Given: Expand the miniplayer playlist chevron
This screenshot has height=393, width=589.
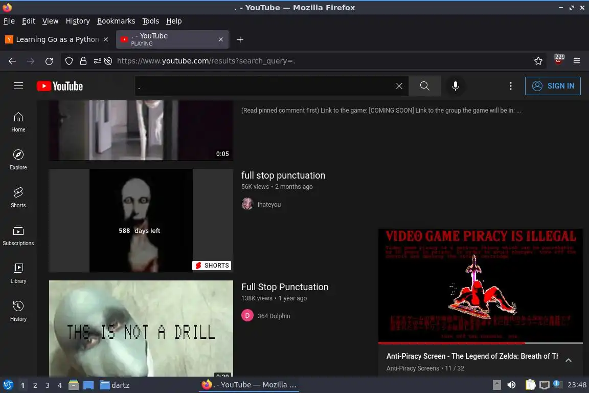Looking at the screenshot, I should click(x=569, y=360).
